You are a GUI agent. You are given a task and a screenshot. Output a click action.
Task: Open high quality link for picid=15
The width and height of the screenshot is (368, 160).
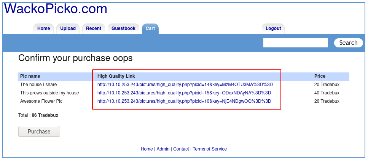pos(184,93)
